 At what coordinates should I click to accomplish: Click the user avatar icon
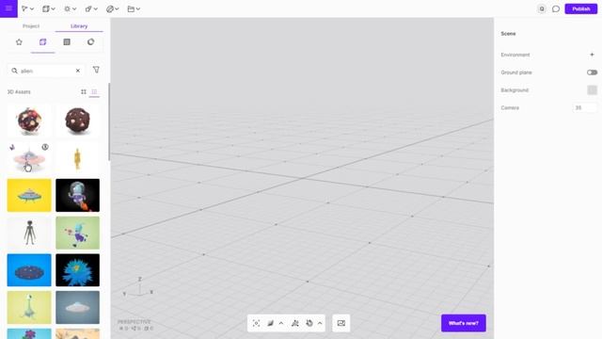coord(542,8)
